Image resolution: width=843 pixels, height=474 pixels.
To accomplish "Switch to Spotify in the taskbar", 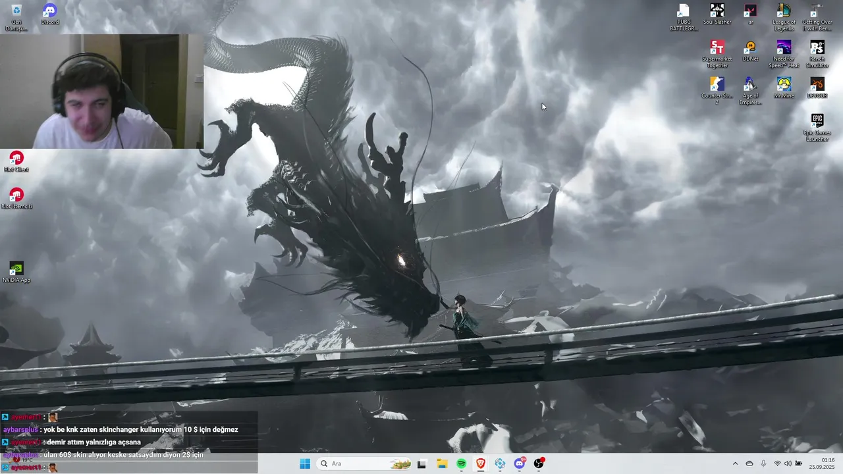I will (x=462, y=463).
